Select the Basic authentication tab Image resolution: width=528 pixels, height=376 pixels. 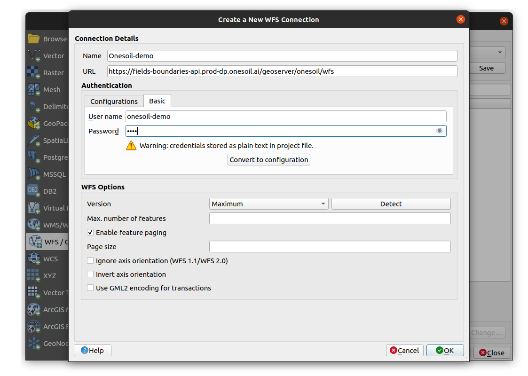pyautogui.click(x=157, y=101)
